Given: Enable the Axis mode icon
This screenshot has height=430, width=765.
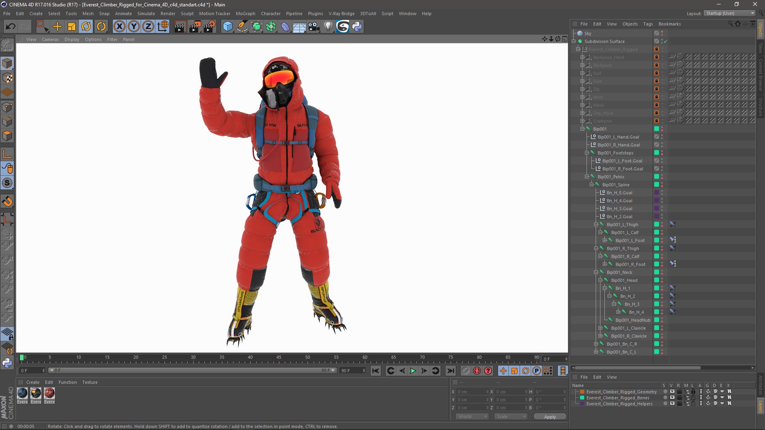Looking at the screenshot, I should coord(7,154).
